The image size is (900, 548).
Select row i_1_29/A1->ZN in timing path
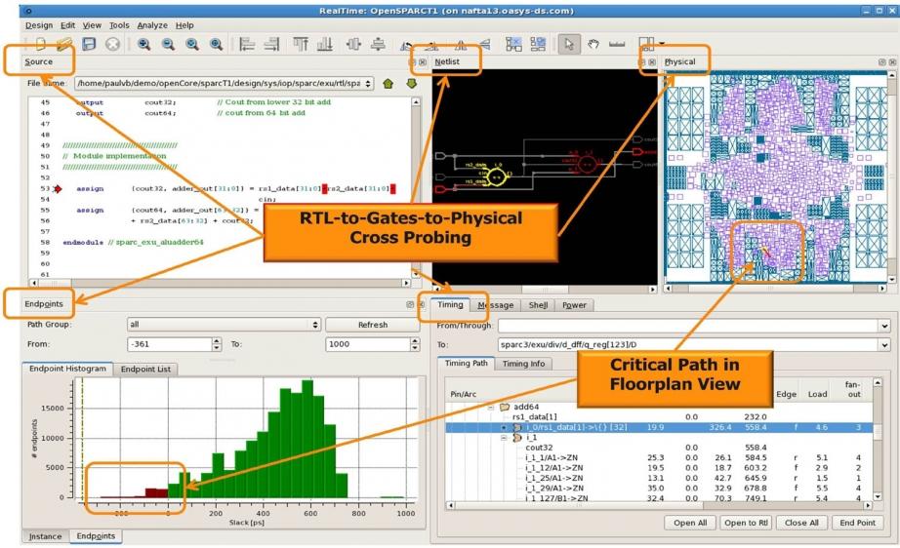(660, 489)
